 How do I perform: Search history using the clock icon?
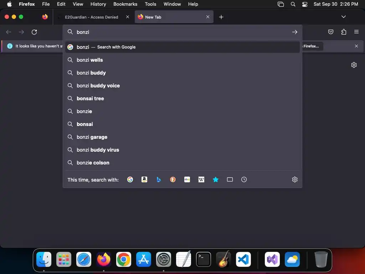[244, 179]
